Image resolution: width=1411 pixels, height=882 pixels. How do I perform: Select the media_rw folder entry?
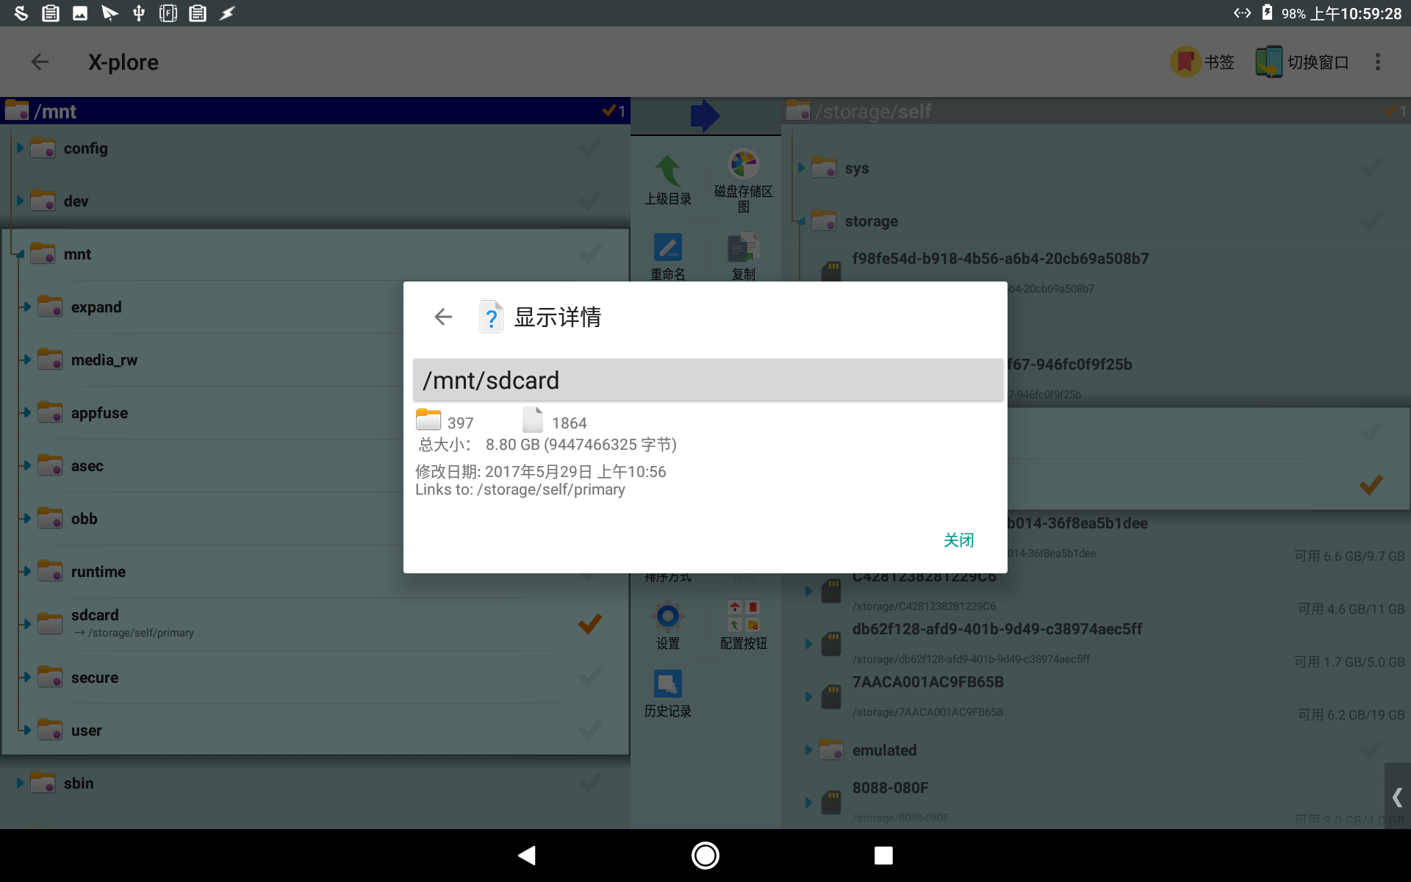[104, 360]
